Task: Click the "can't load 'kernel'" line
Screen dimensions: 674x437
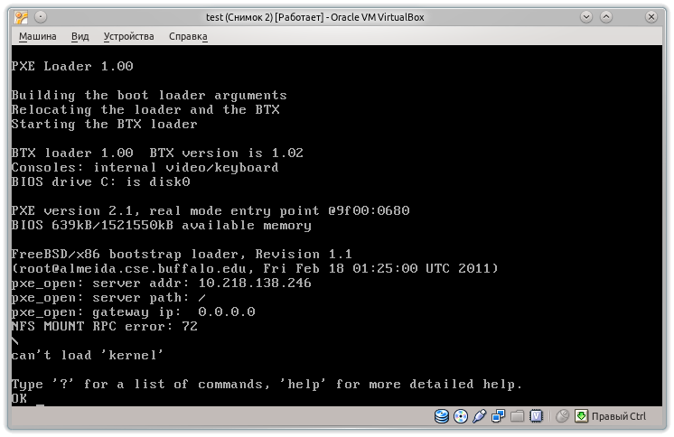Action: tap(88, 356)
